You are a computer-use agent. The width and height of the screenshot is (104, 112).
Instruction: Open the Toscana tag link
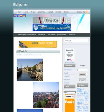click(80, 103)
